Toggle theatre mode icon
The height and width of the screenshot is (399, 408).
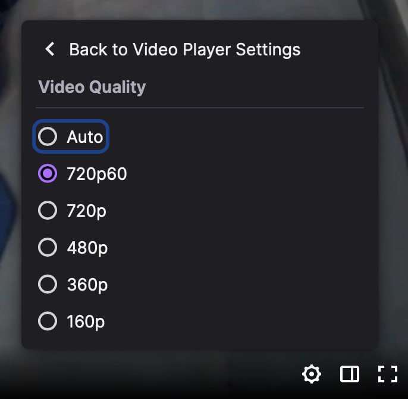[x=350, y=374]
